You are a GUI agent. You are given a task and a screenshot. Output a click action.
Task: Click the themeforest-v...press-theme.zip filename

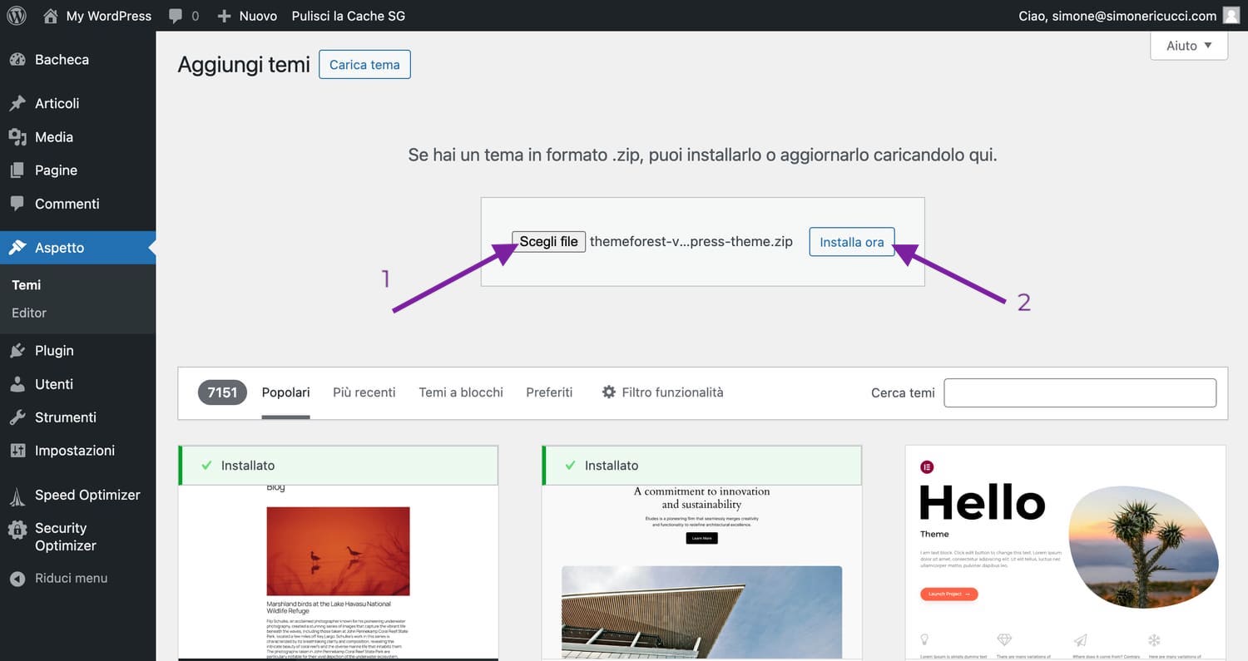(x=691, y=242)
